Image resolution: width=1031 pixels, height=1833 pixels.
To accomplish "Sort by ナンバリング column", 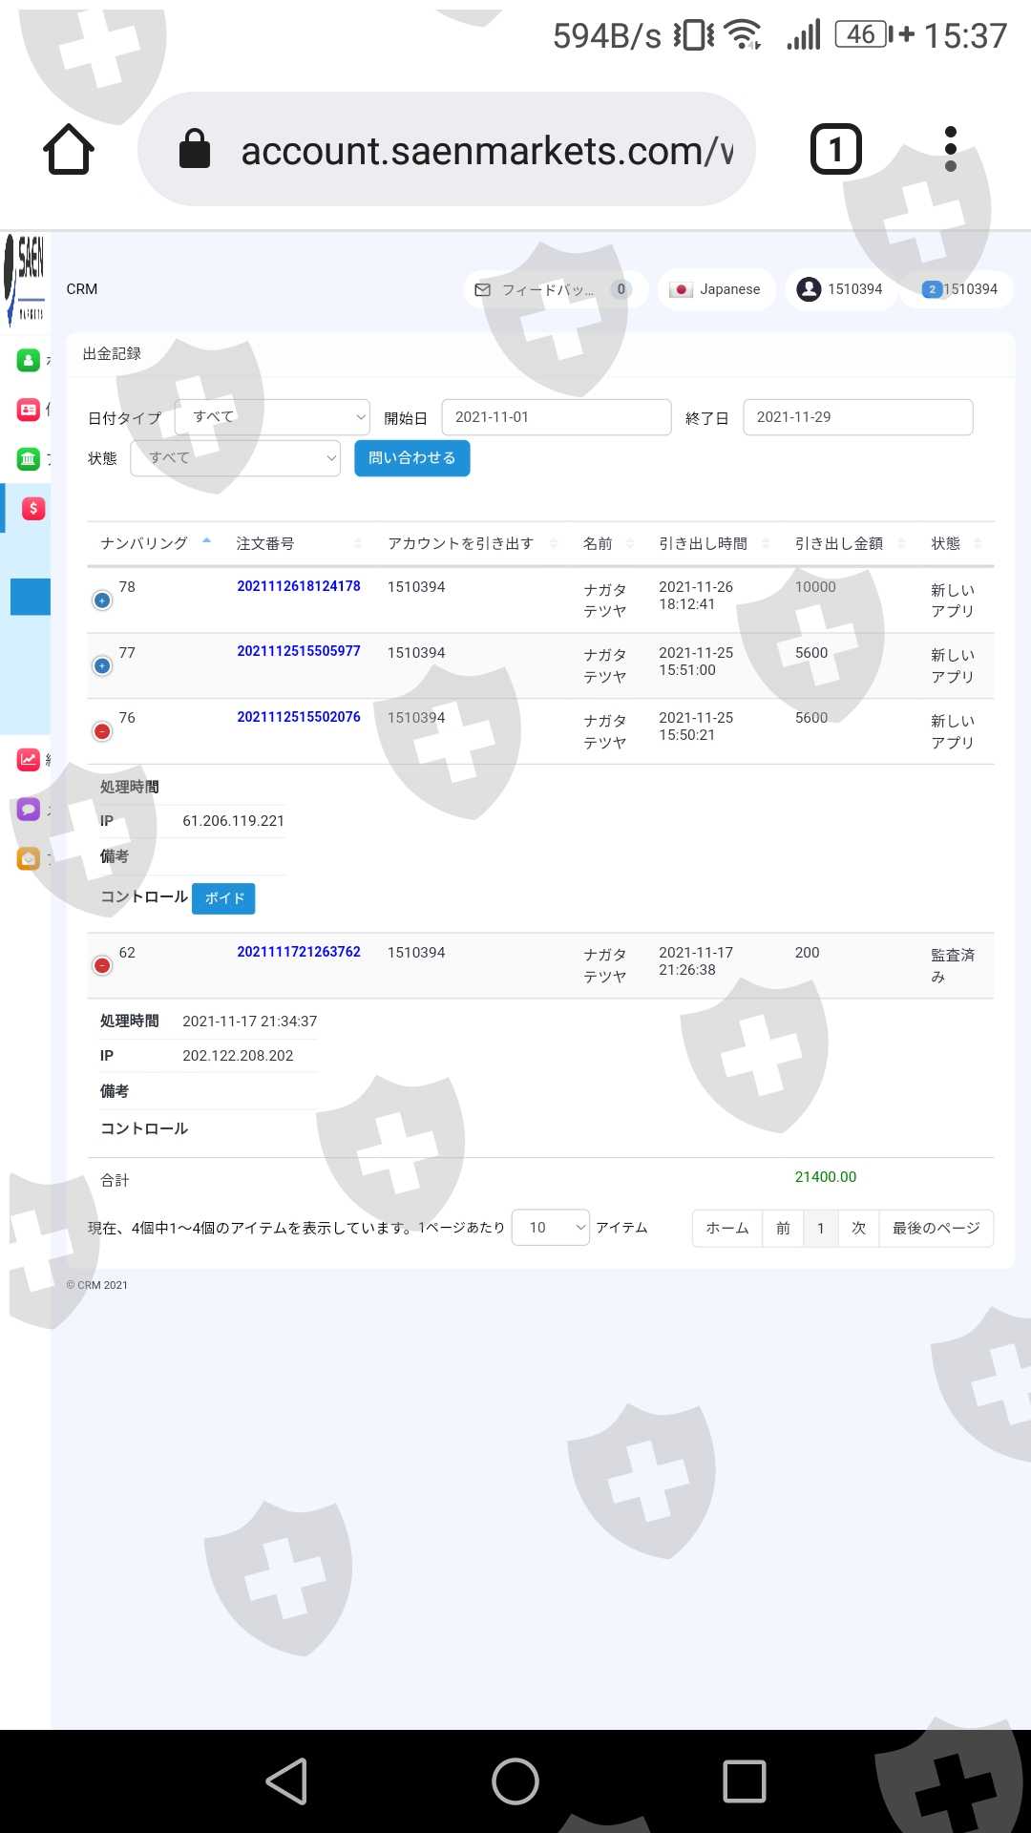I will [x=155, y=543].
